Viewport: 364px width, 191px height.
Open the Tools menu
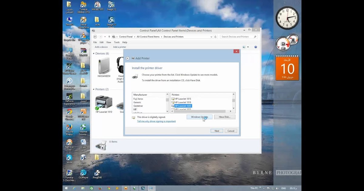tap(117, 42)
